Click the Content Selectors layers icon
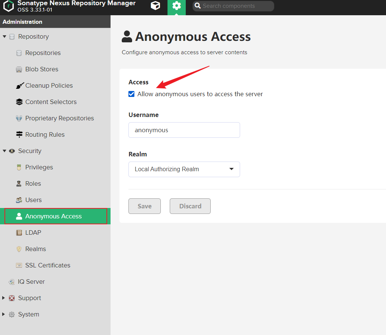The height and width of the screenshot is (335, 386). (19, 102)
